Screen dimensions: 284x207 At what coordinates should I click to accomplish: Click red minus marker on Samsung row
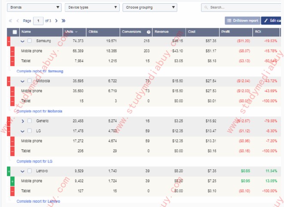click(9, 41)
